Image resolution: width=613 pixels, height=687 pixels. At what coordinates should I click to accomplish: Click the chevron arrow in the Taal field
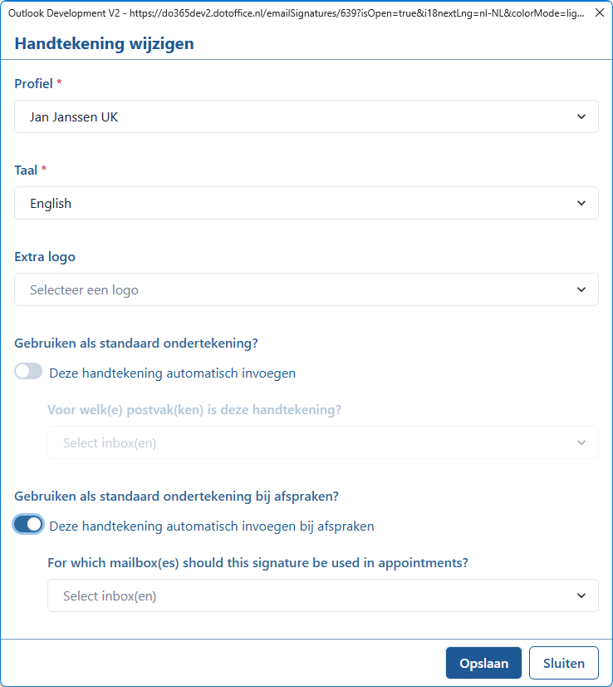(581, 203)
